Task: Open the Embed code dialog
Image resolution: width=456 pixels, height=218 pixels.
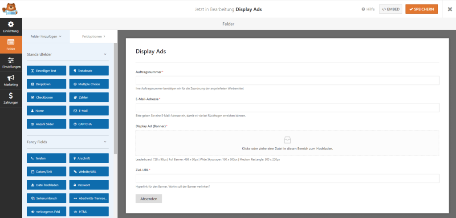Action: pos(390,9)
